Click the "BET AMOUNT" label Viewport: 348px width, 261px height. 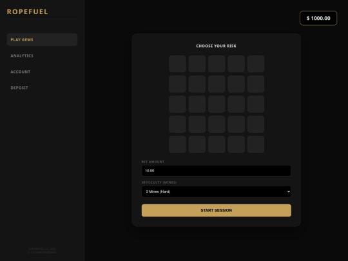pyautogui.click(x=153, y=162)
